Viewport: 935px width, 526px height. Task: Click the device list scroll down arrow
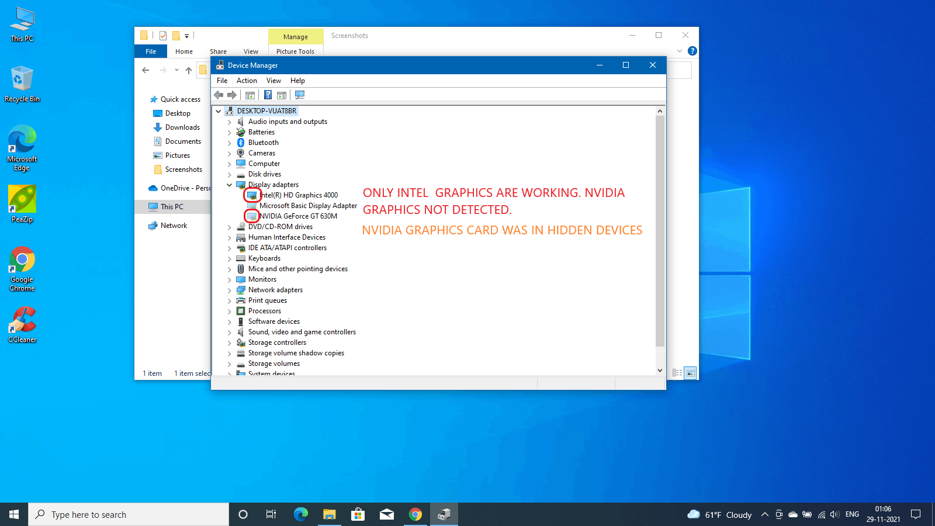(660, 370)
